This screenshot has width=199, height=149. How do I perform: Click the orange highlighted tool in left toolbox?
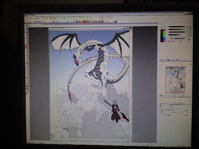coord(26,47)
